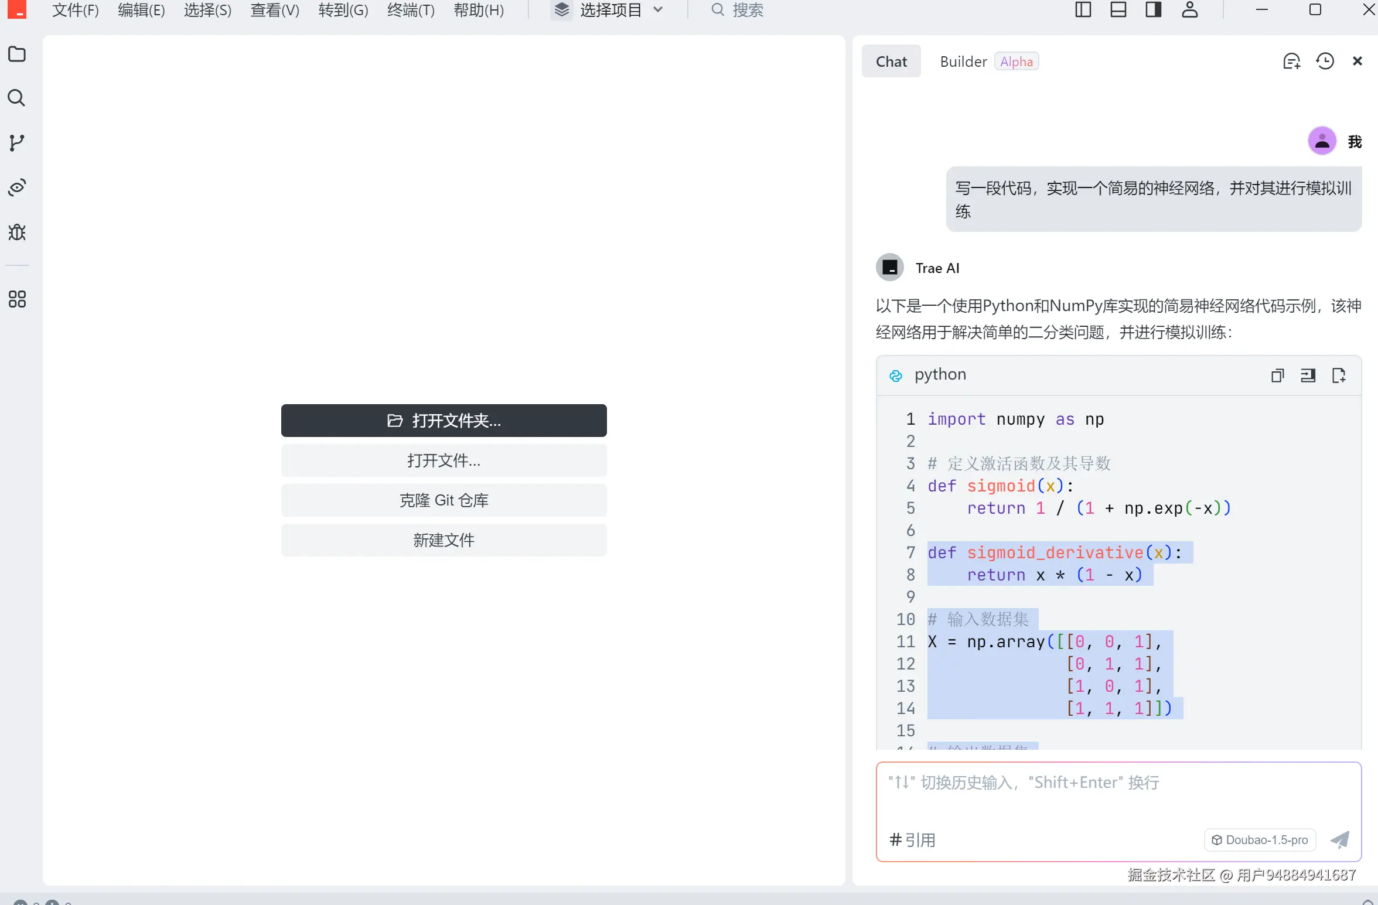1378x905 pixels.
Task: Open the 终端(T) menu
Action: point(411,10)
